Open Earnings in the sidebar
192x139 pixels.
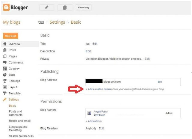tap(14, 81)
